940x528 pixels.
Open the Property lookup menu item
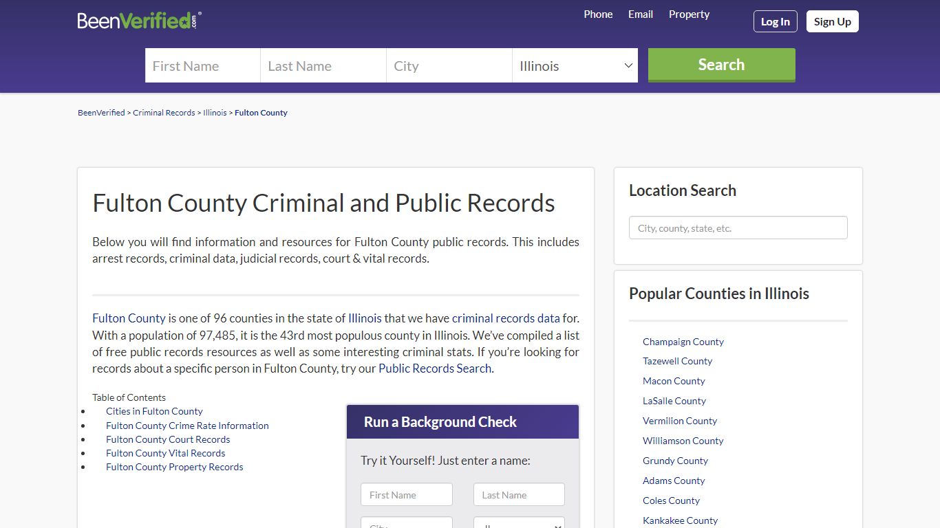(x=689, y=14)
